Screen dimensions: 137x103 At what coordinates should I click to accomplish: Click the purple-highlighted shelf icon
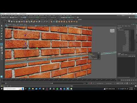coord(24,22)
